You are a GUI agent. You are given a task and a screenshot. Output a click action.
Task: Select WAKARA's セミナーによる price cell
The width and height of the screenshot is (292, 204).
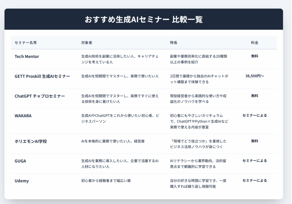[x=254, y=115]
